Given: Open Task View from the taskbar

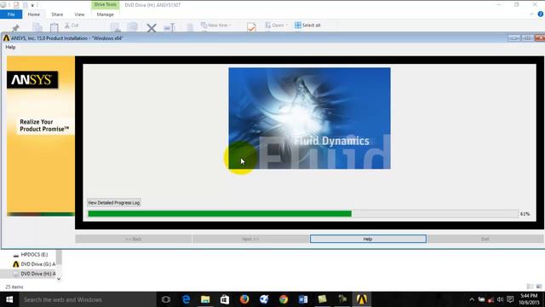Looking at the screenshot, I should coord(166,299).
